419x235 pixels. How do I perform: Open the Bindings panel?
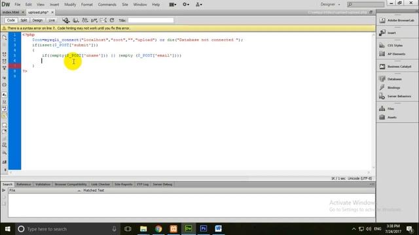coord(390,87)
